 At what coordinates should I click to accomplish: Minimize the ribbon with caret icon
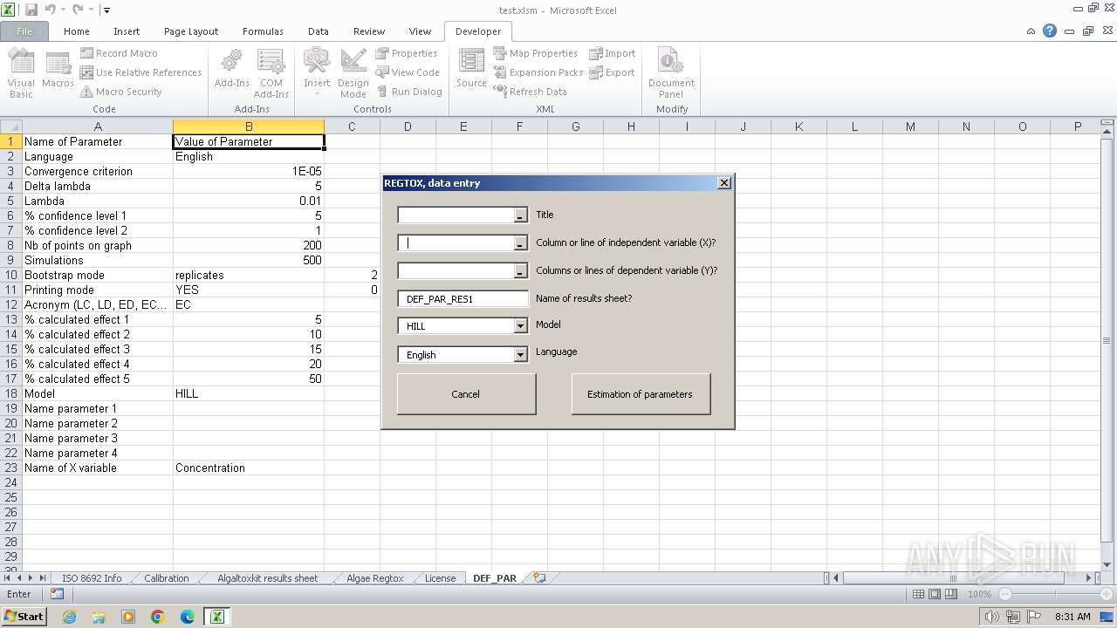coord(1031,31)
